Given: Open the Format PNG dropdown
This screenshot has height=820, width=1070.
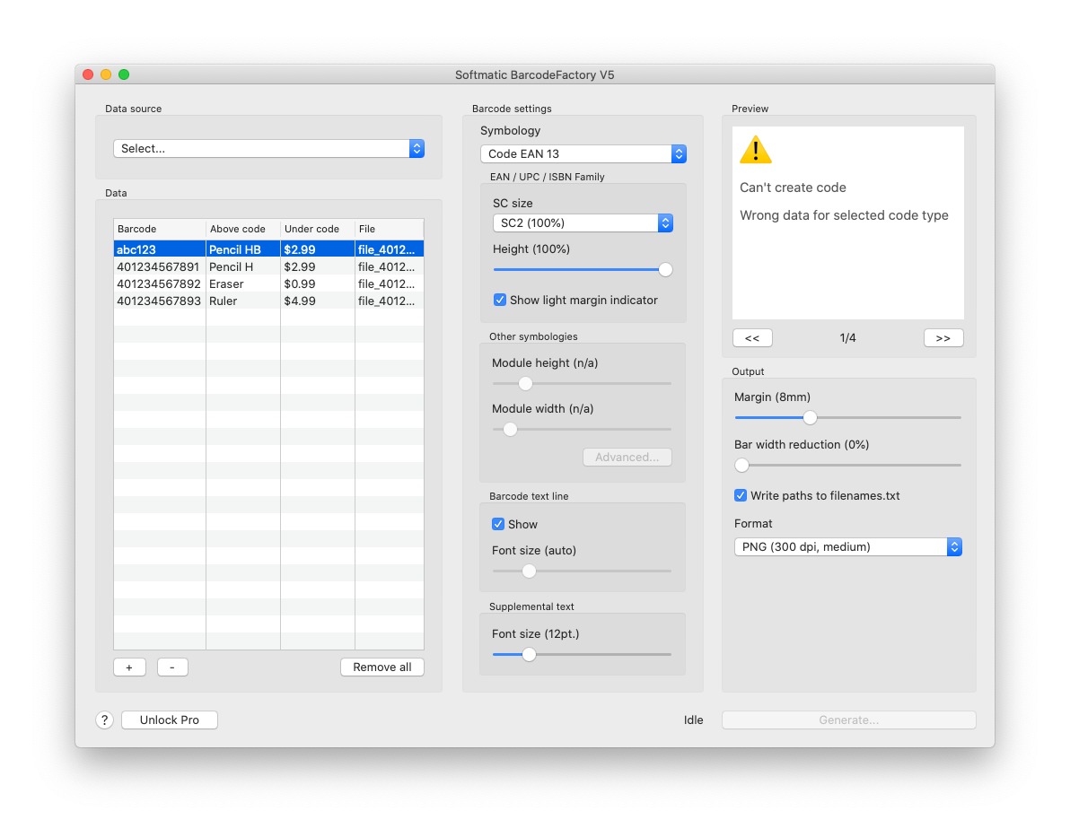Looking at the screenshot, I should coord(848,547).
